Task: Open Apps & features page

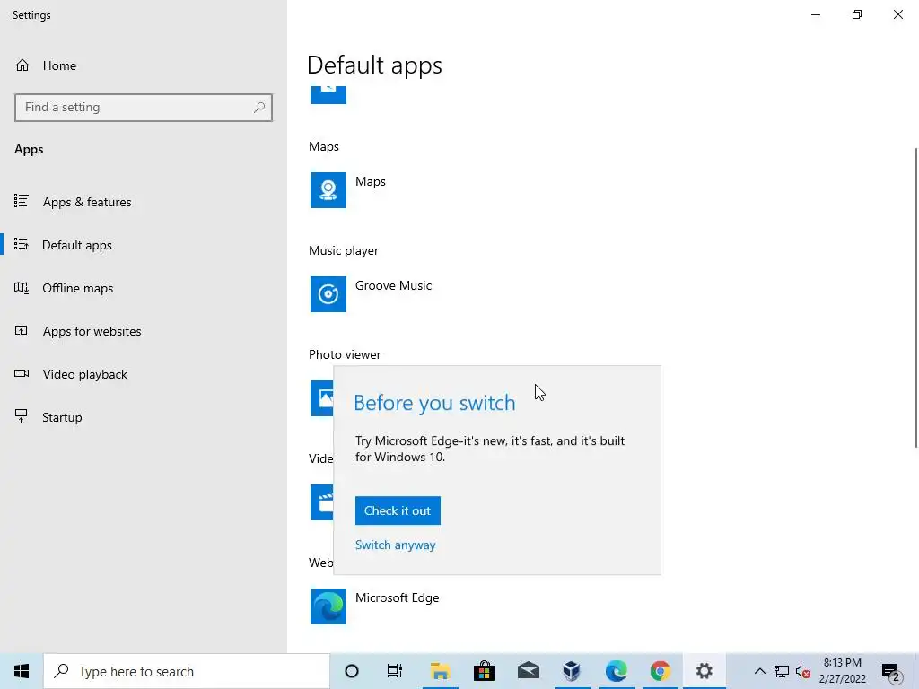Action: pos(87,202)
